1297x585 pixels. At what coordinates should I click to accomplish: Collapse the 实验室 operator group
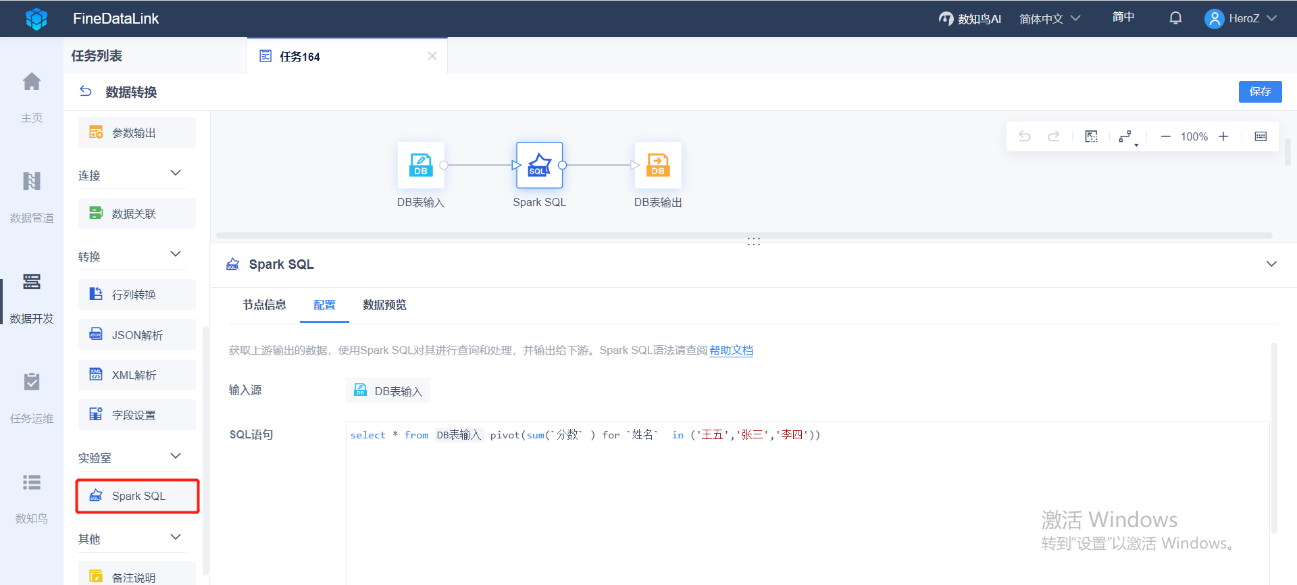coord(176,456)
